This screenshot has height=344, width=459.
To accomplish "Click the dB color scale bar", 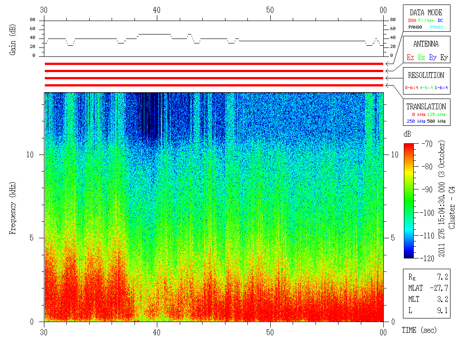I will click(x=409, y=201).
